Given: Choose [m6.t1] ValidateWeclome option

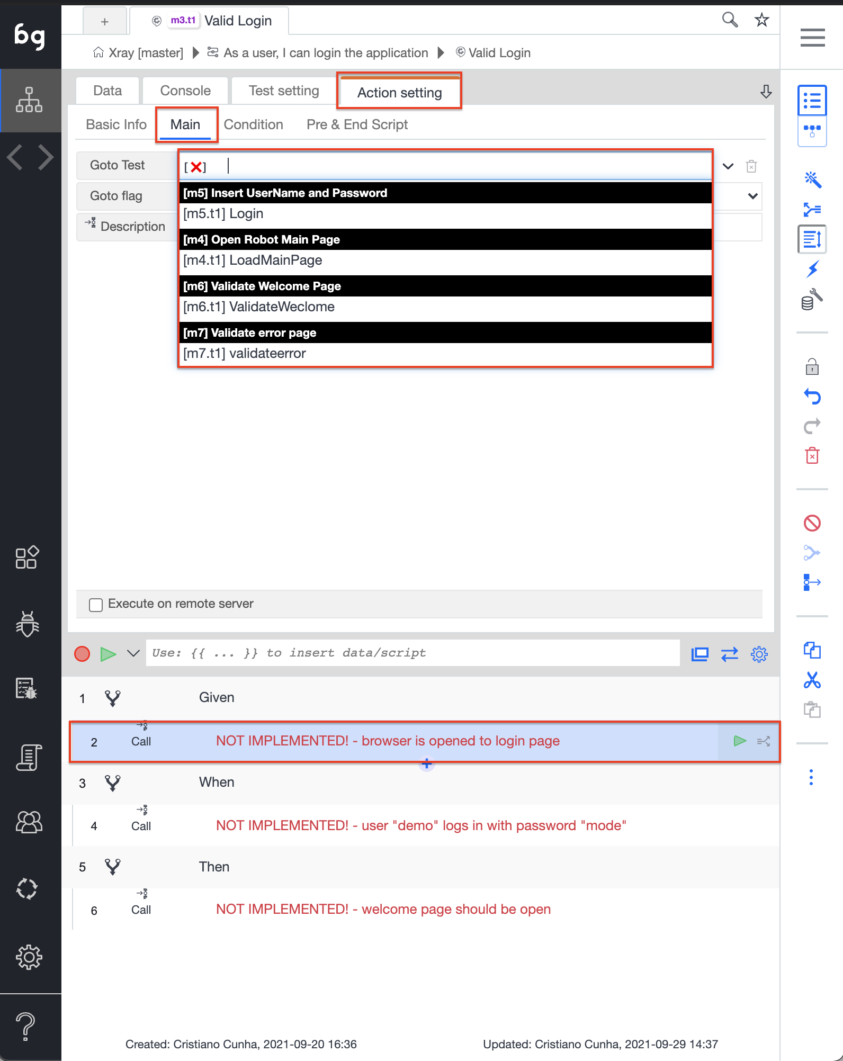Looking at the screenshot, I should (x=445, y=307).
